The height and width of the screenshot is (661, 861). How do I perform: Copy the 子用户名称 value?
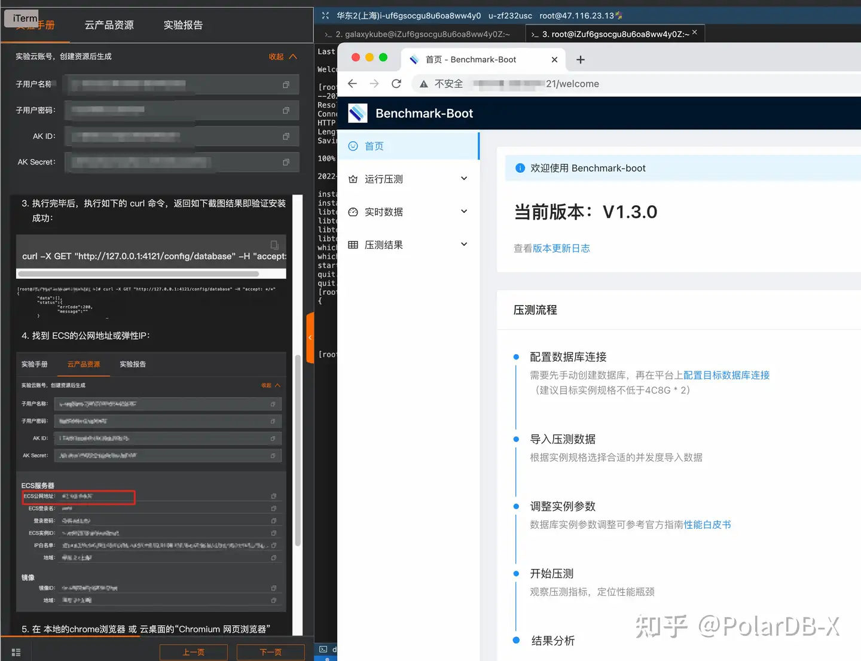coord(286,85)
